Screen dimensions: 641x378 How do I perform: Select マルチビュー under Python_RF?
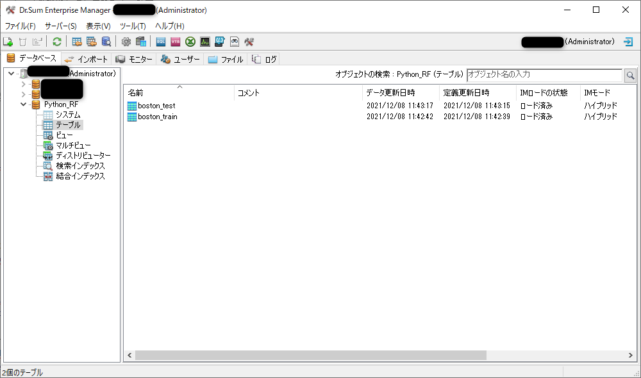click(73, 145)
